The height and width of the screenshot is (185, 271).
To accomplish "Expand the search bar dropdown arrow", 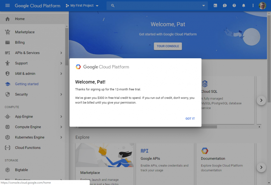I will coord(204,6).
